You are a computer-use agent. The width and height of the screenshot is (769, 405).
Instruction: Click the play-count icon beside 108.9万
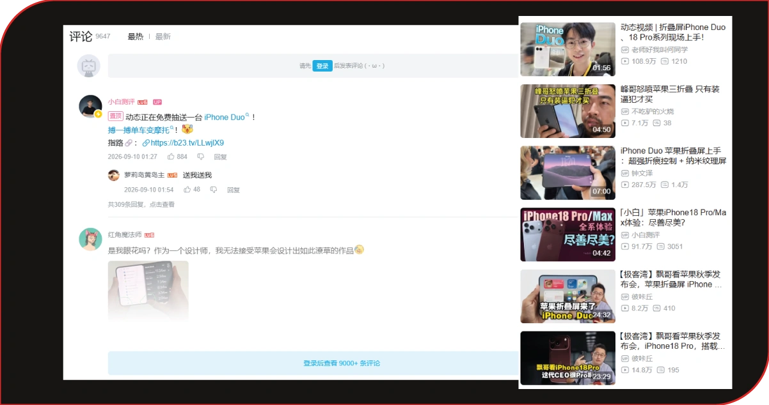click(x=625, y=61)
